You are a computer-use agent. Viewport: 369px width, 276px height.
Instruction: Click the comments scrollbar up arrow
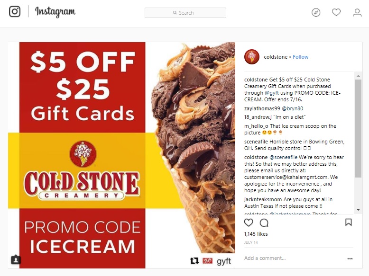(358, 76)
